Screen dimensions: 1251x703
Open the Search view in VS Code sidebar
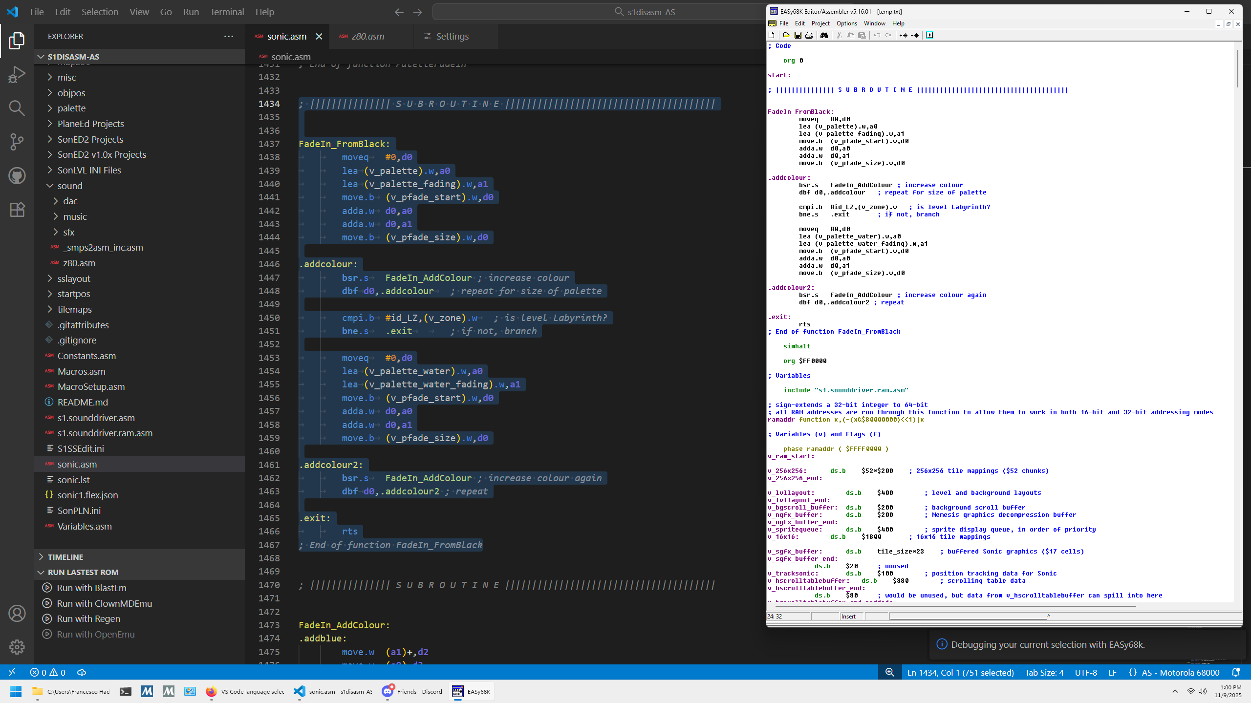16,108
